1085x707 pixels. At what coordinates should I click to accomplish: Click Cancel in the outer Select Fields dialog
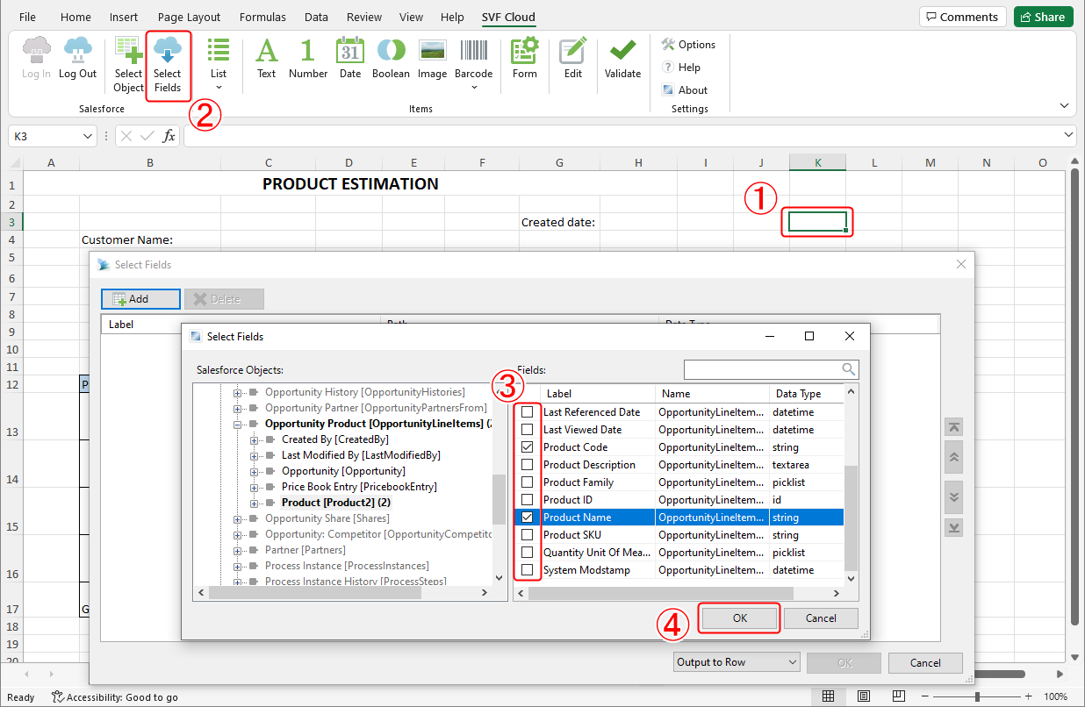[925, 663]
